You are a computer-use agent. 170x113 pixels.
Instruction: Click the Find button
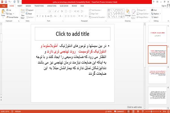click(x=154, y=10)
